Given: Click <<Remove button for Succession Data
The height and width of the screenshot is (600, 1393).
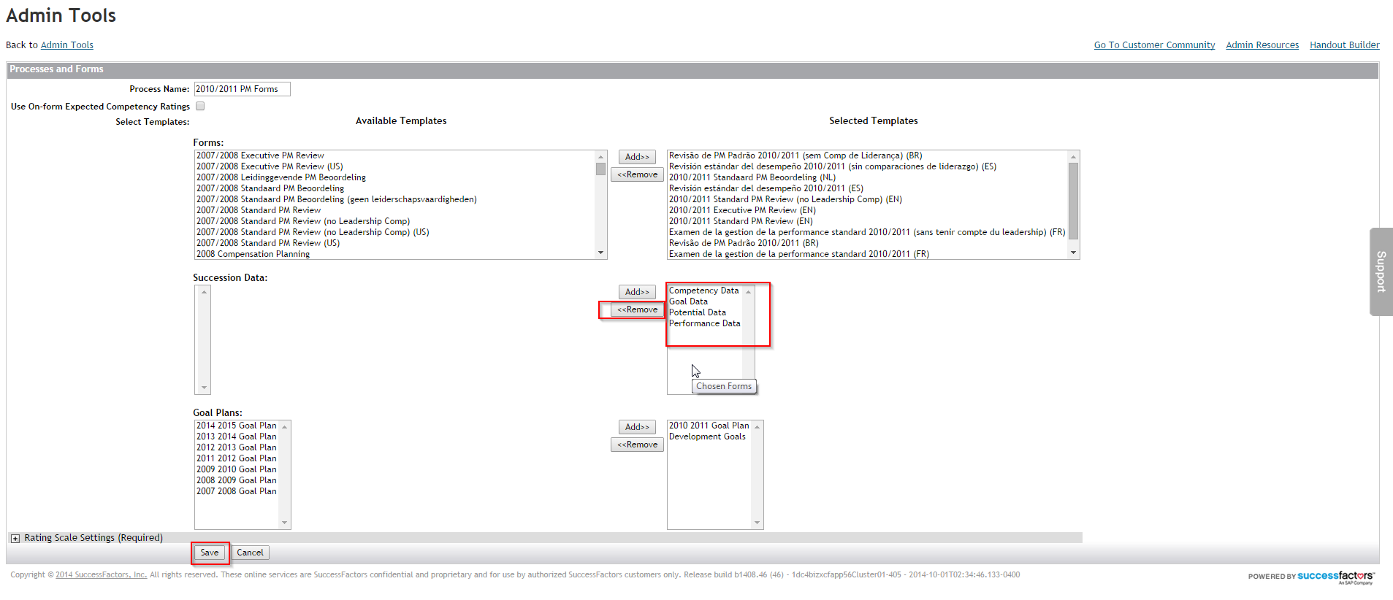Looking at the screenshot, I should (x=637, y=309).
